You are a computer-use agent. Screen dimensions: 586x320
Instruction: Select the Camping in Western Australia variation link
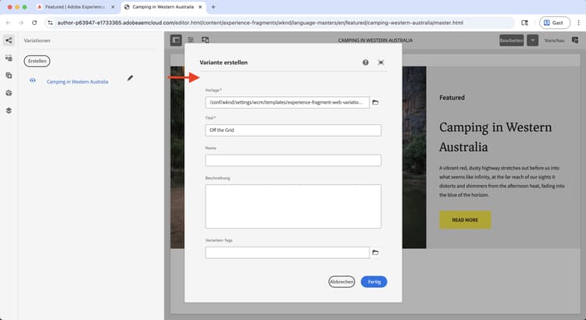click(x=77, y=82)
